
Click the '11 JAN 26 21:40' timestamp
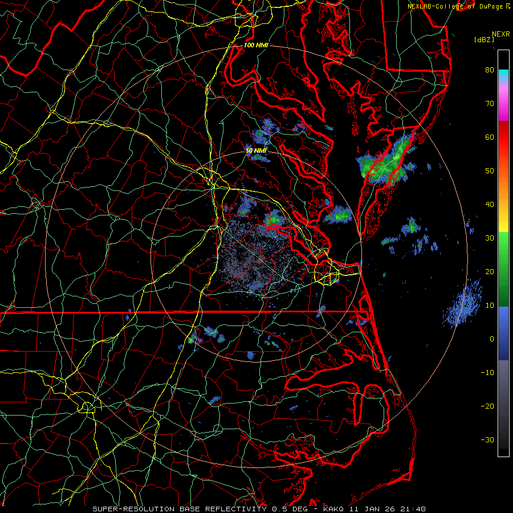pos(388,509)
